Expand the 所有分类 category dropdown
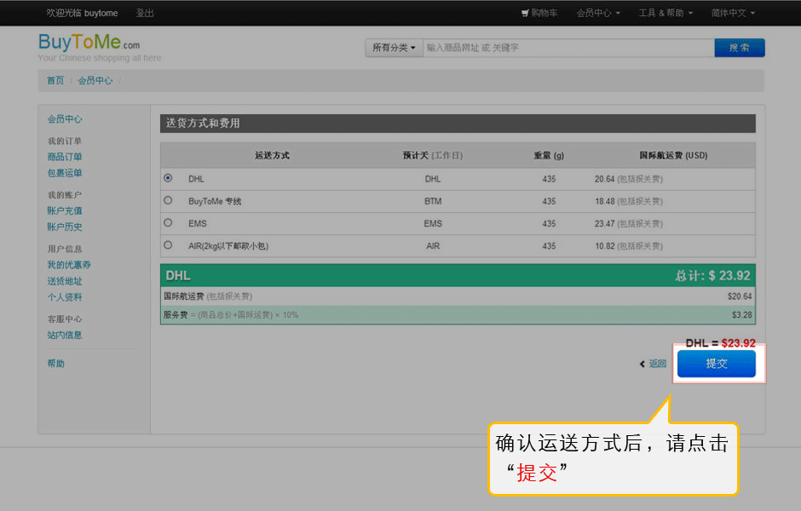Screen dimensions: 801x511 pyautogui.click(x=394, y=48)
